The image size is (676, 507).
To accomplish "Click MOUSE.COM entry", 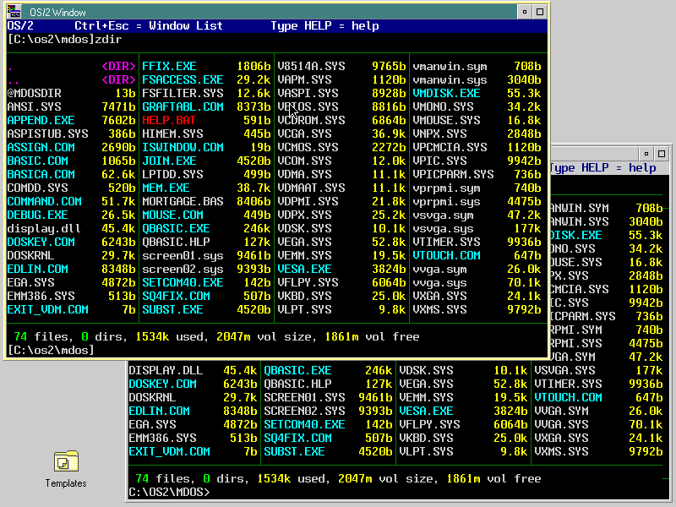I will [x=173, y=215].
